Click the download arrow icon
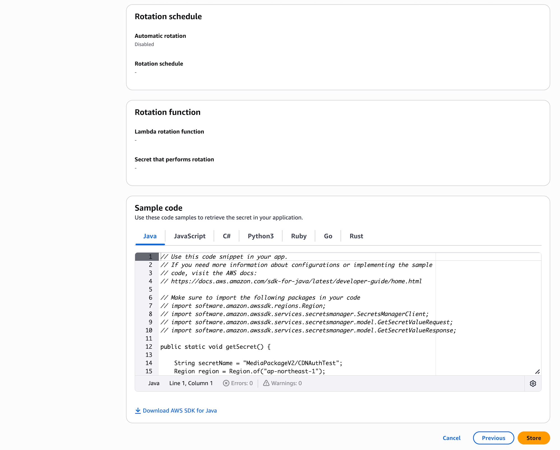Image resolution: width=560 pixels, height=450 pixels. [x=138, y=411]
